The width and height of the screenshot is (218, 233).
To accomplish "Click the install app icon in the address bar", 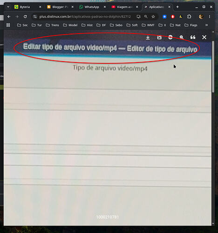I will [x=138, y=17].
